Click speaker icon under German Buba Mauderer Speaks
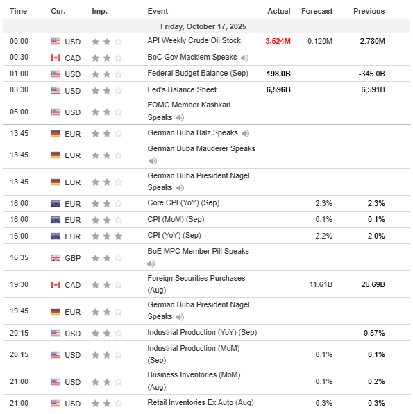 [153, 161]
